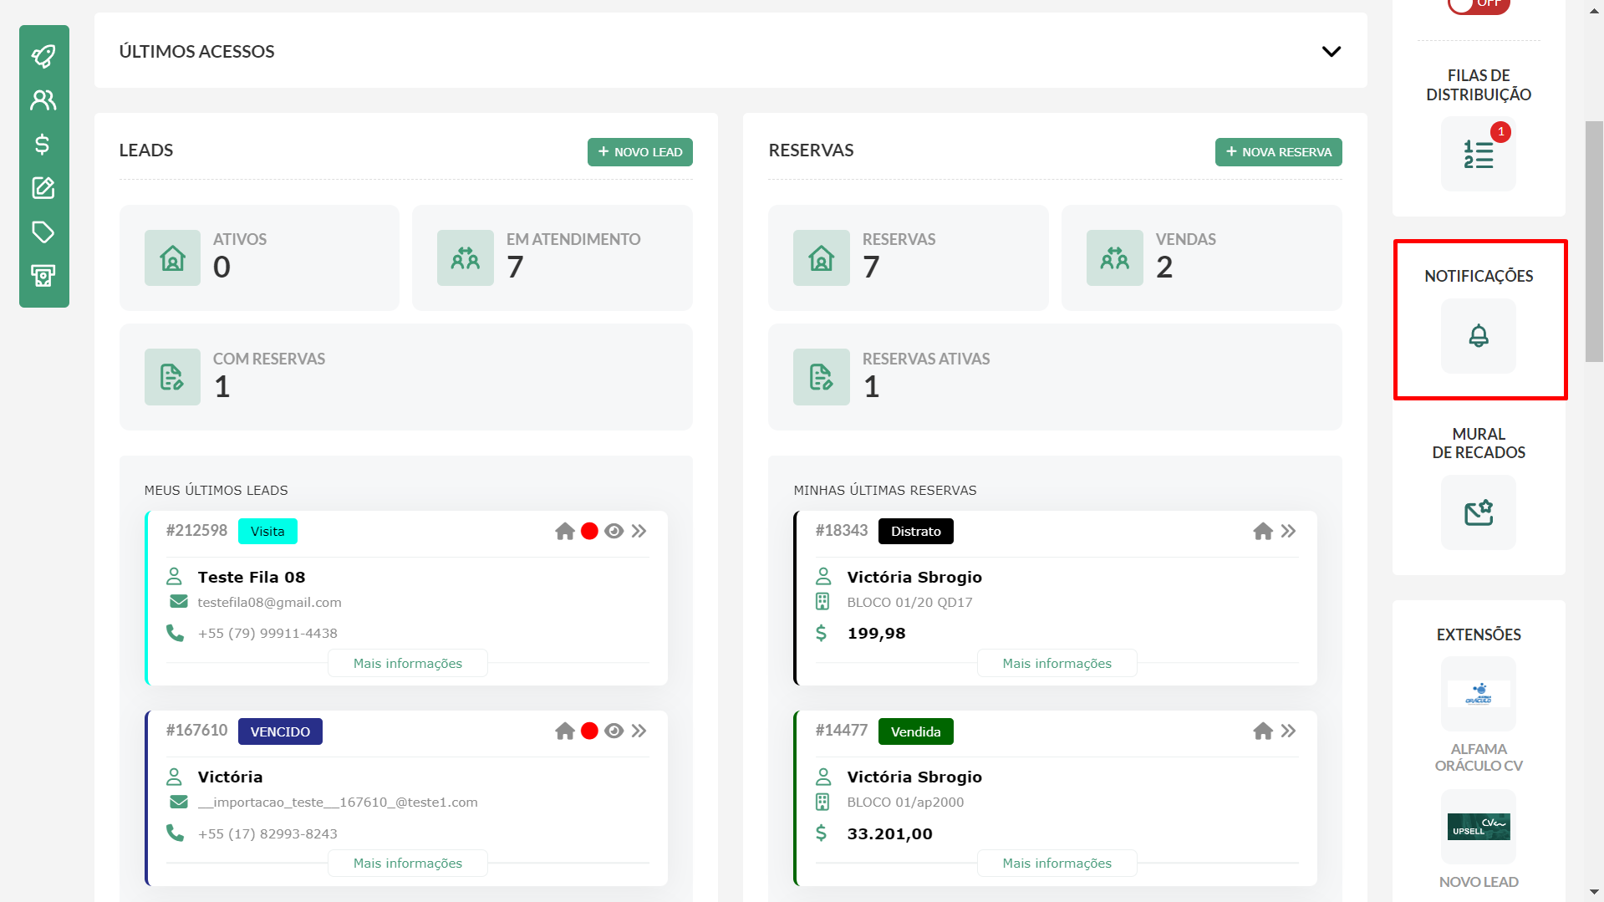Open the Upsell CV Novo Lead extension
This screenshot has width=1604, height=902.
[x=1479, y=827]
